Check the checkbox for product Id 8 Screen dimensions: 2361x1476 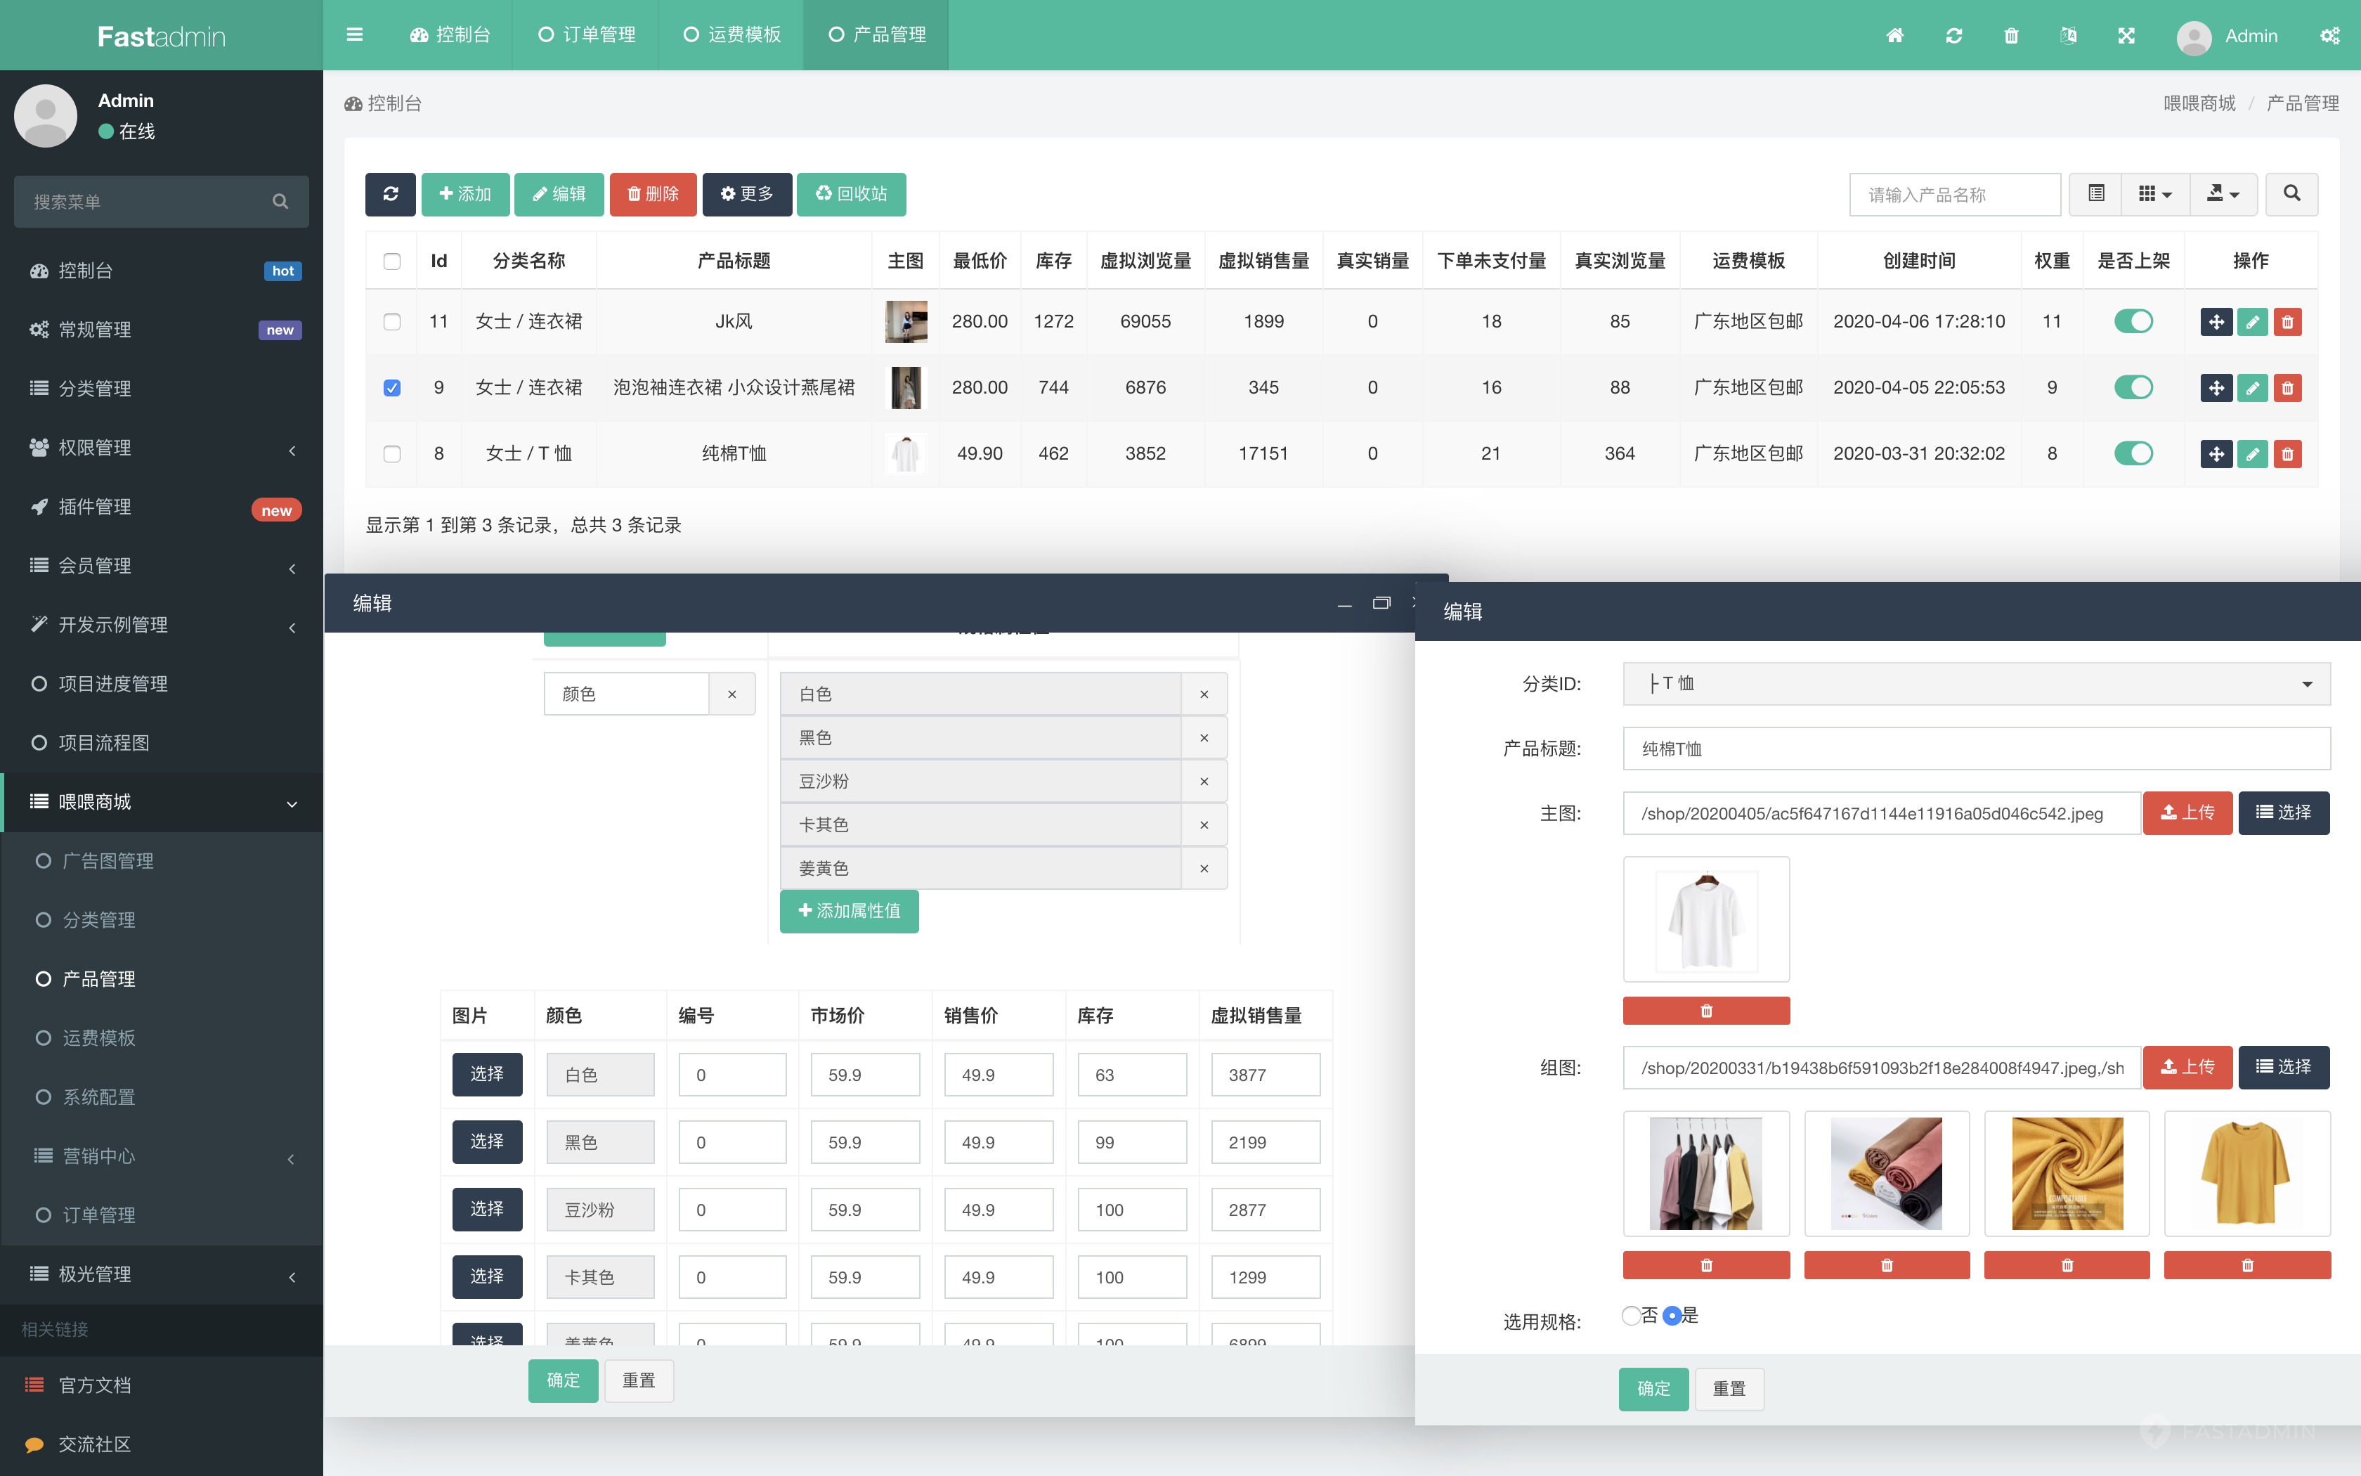coord(392,454)
